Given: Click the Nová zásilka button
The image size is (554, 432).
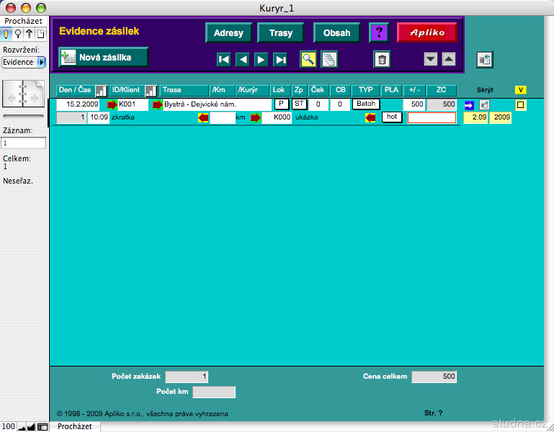Looking at the screenshot, I should coord(104,57).
